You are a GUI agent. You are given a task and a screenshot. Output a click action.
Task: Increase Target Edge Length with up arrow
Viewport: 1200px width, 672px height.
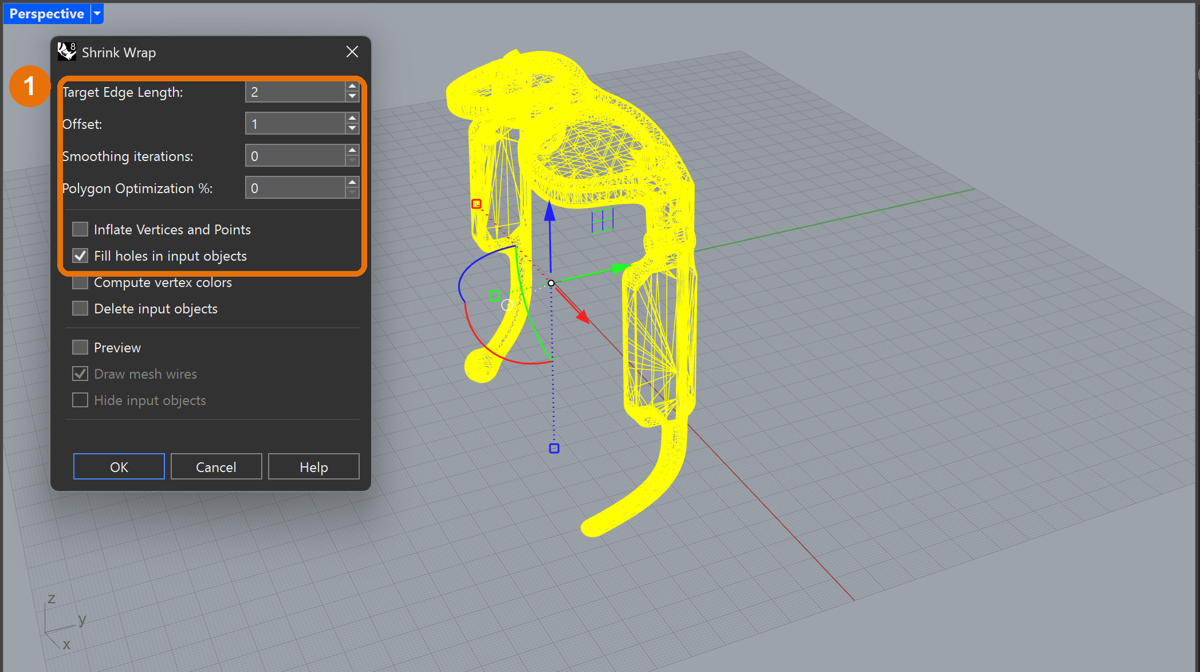point(352,87)
